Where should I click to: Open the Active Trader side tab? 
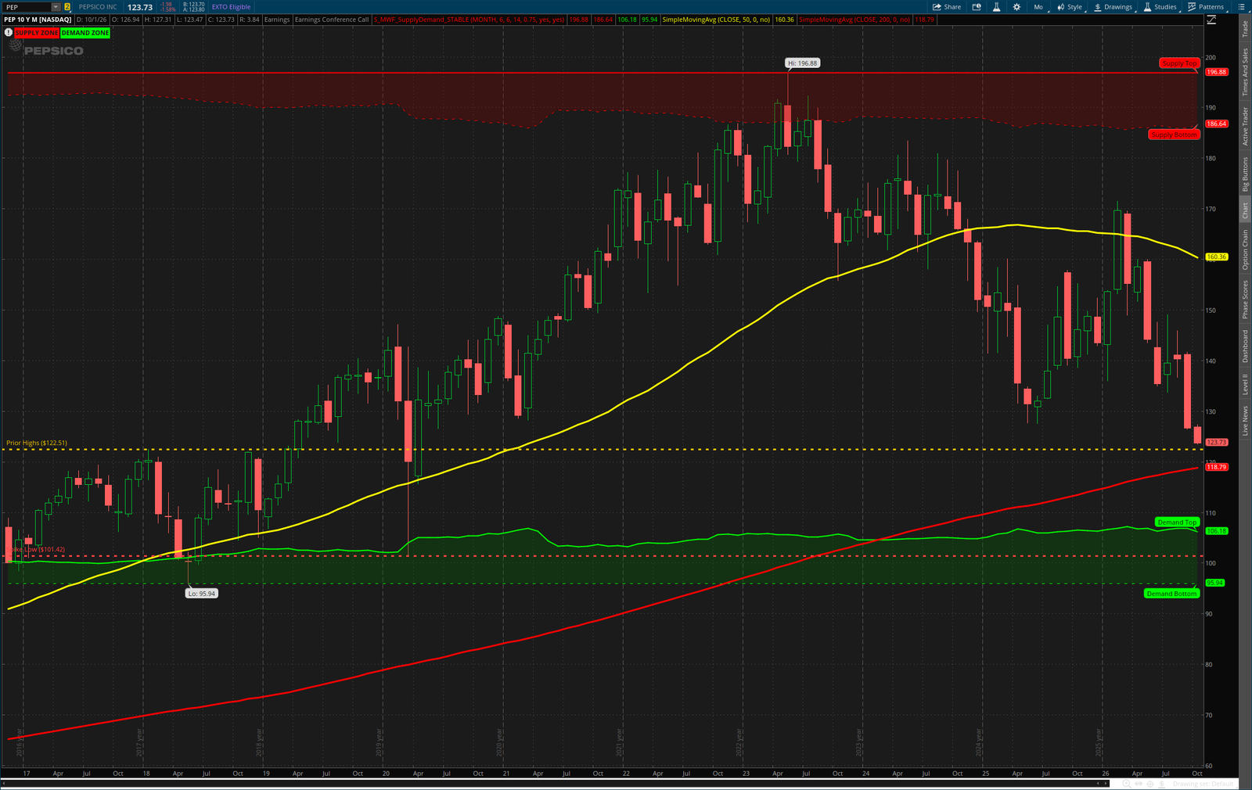click(x=1245, y=126)
